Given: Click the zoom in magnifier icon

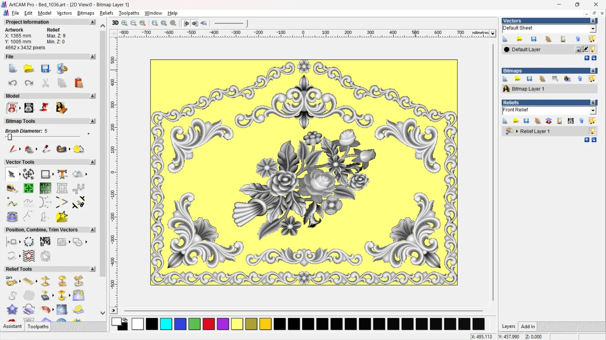Looking at the screenshot, I should pos(124,23).
